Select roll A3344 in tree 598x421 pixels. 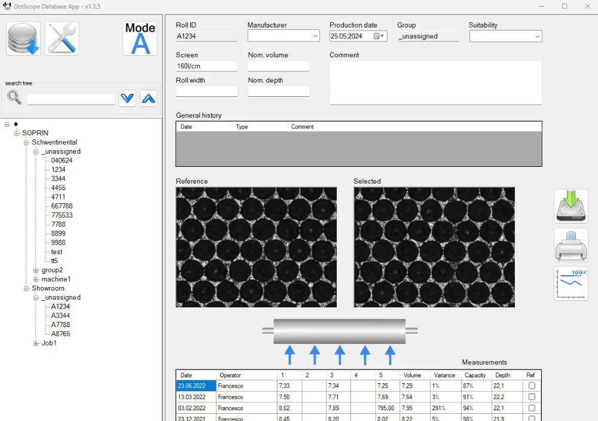coord(60,315)
